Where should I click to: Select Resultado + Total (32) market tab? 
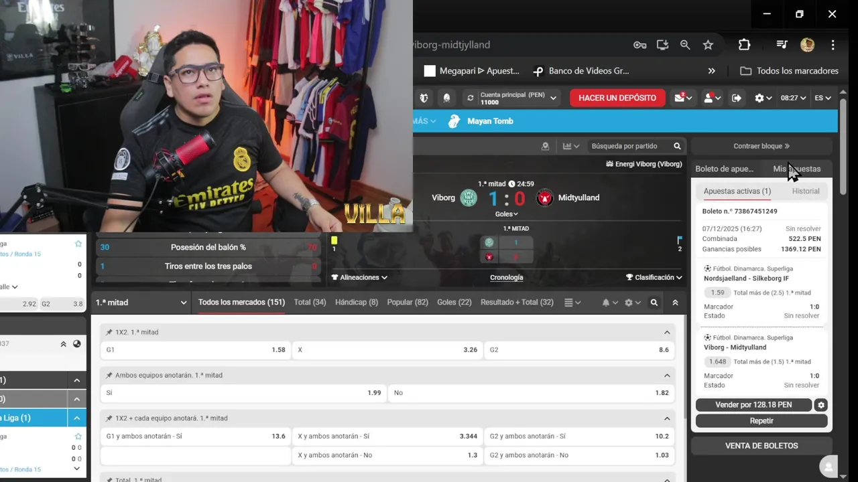coord(517,303)
